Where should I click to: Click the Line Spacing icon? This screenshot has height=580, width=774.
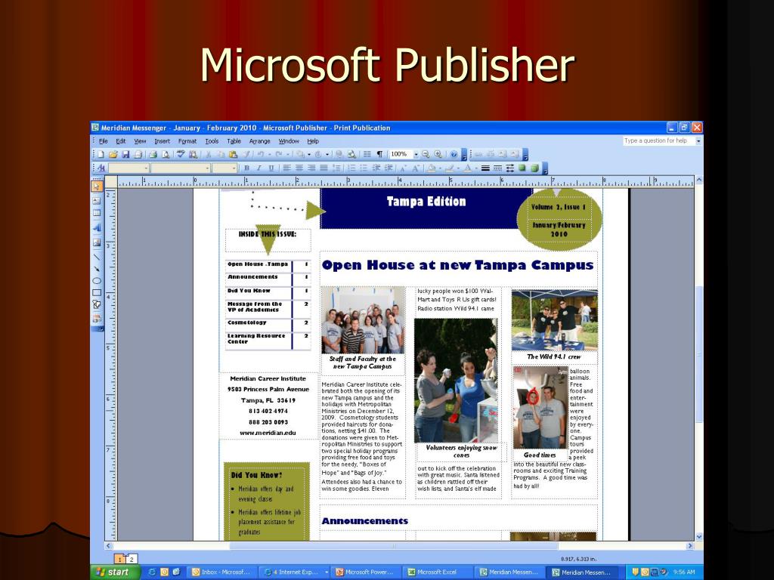pos(337,168)
